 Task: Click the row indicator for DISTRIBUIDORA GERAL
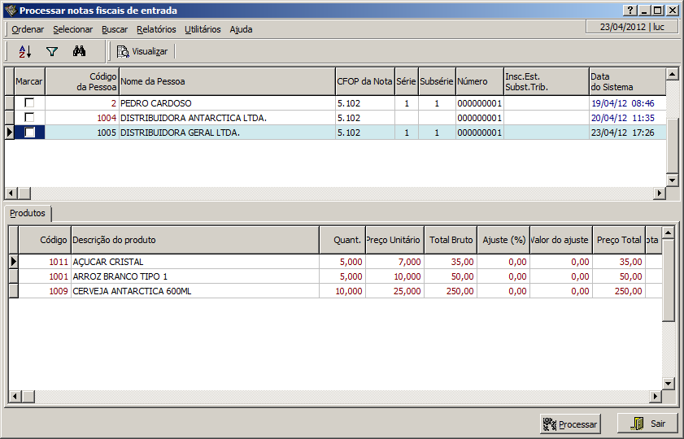pos(10,133)
